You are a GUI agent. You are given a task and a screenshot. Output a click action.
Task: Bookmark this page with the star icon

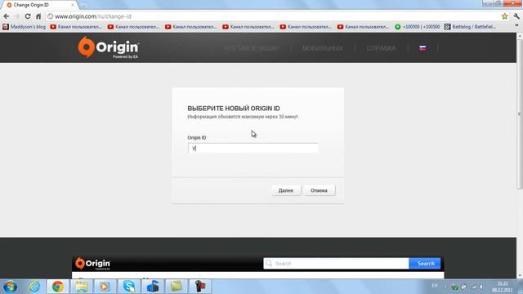pos(505,16)
